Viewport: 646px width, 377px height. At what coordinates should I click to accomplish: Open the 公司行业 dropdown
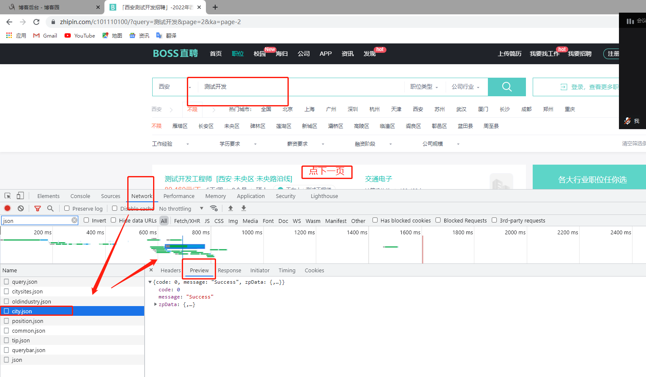point(465,87)
